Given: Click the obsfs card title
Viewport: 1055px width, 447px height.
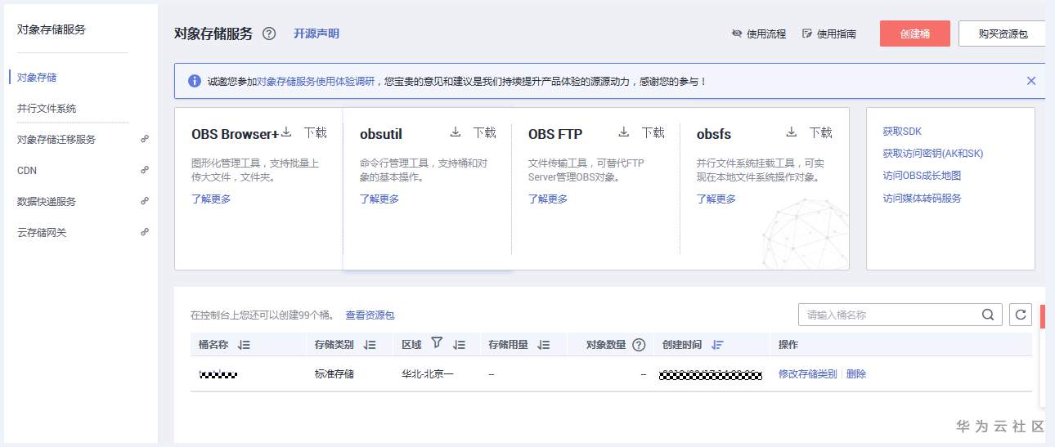Looking at the screenshot, I should 714,134.
